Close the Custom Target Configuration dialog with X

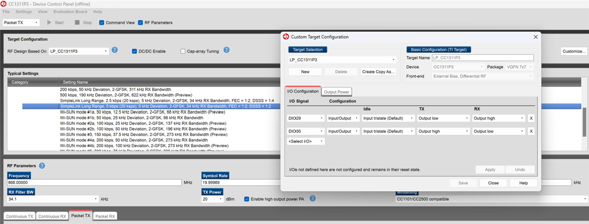point(535,37)
